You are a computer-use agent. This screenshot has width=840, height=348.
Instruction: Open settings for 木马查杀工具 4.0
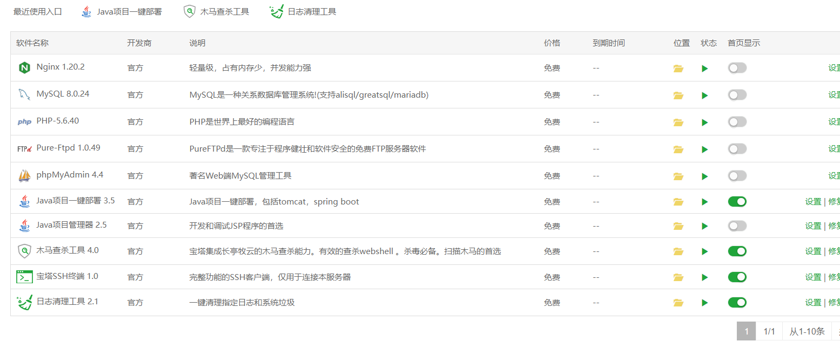(x=813, y=251)
